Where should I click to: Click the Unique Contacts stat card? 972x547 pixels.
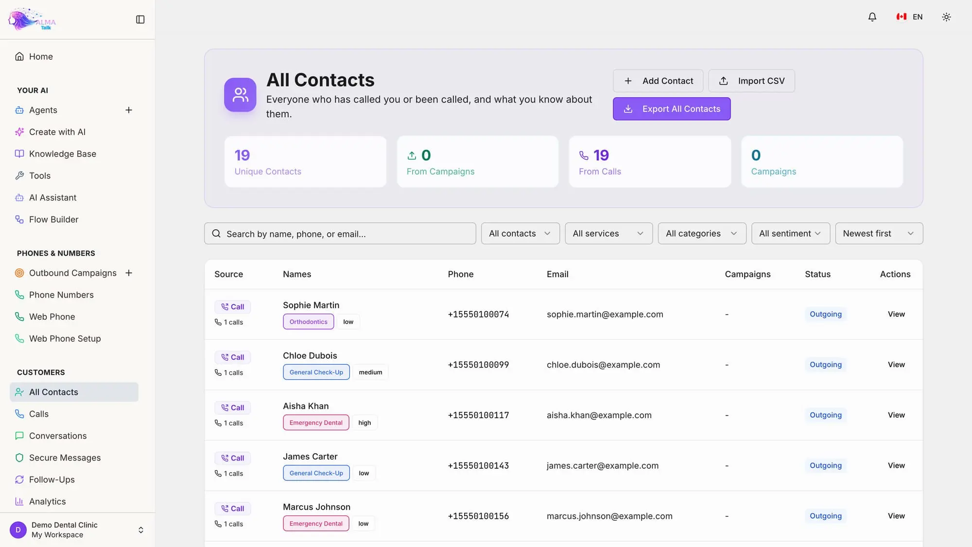305,162
